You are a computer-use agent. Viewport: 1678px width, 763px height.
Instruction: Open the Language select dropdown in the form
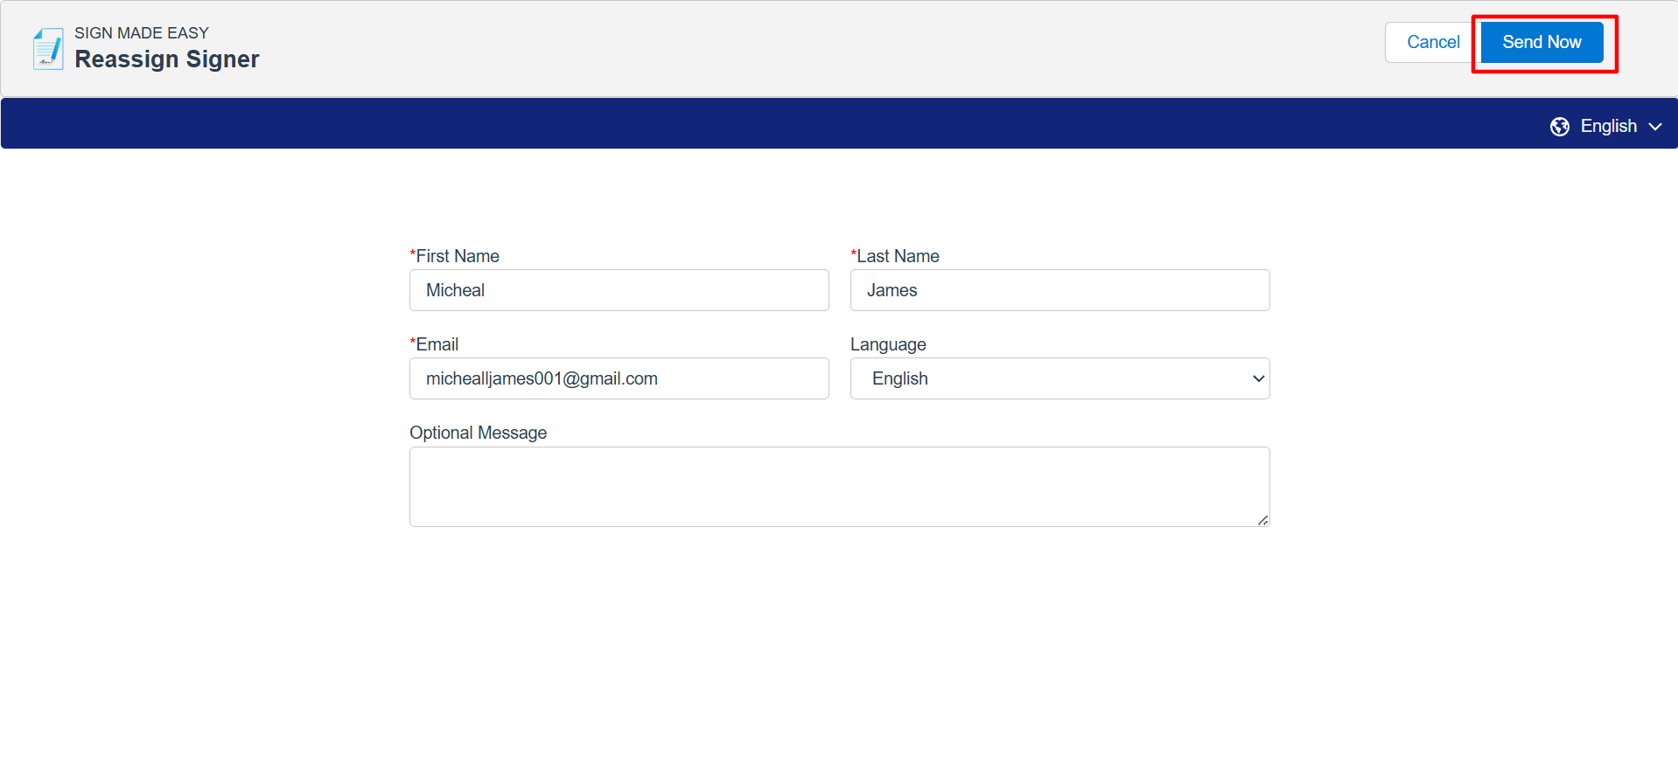(1059, 378)
